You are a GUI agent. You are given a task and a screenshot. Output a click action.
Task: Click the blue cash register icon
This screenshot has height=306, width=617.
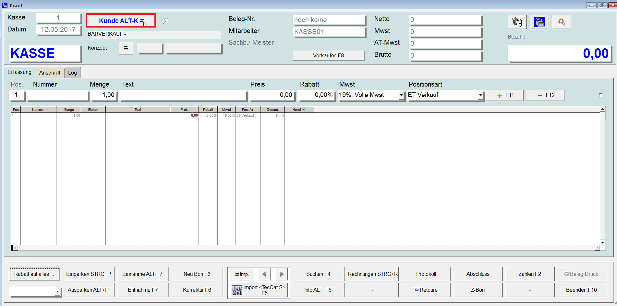coord(539,22)
